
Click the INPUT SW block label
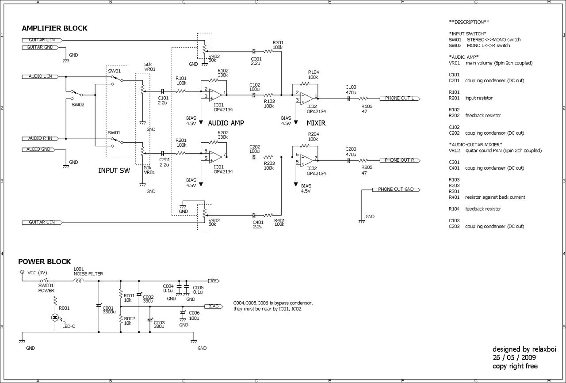pos(114,170)
